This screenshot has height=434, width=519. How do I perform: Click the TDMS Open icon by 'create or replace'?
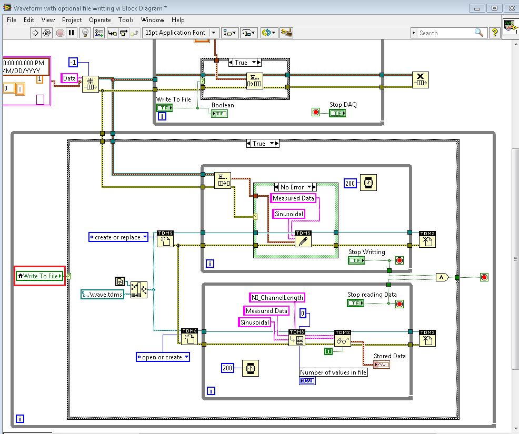pos(165,239)
